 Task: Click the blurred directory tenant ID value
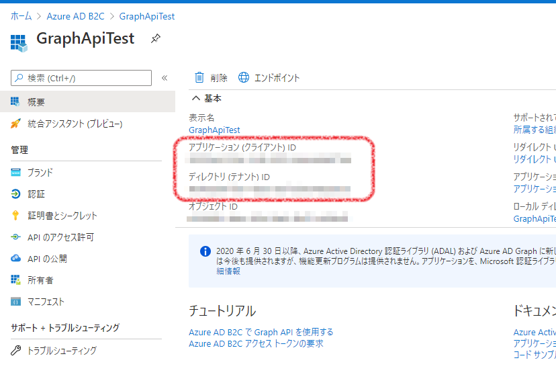pos(269,188)
